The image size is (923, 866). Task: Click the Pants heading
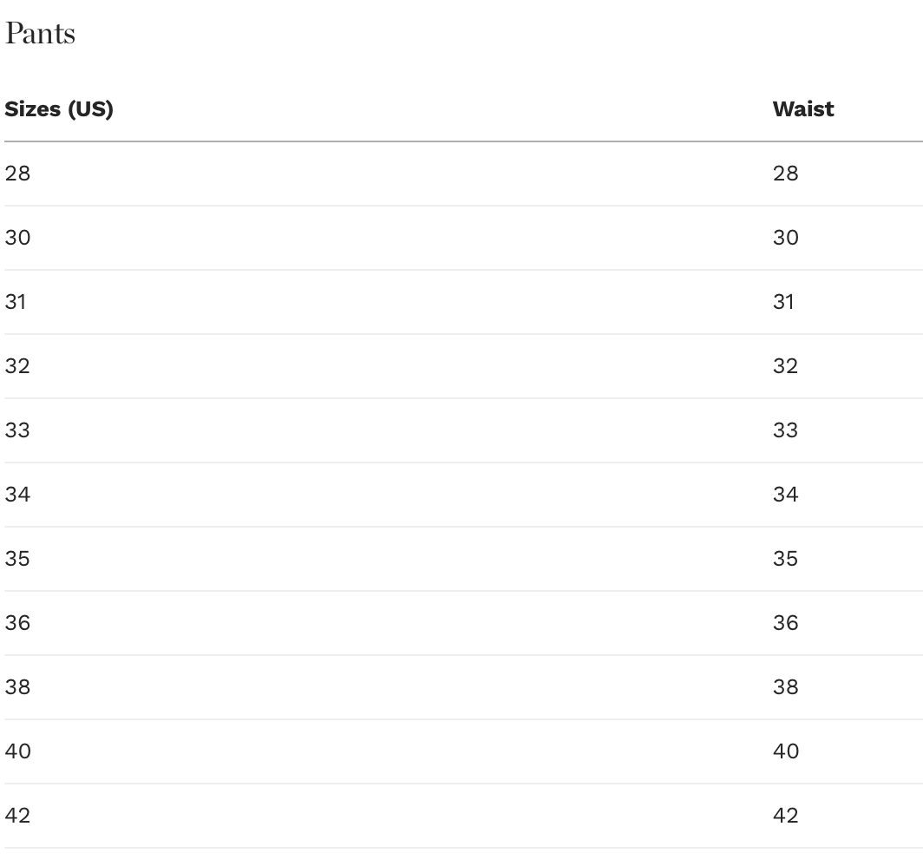point(40,35)
